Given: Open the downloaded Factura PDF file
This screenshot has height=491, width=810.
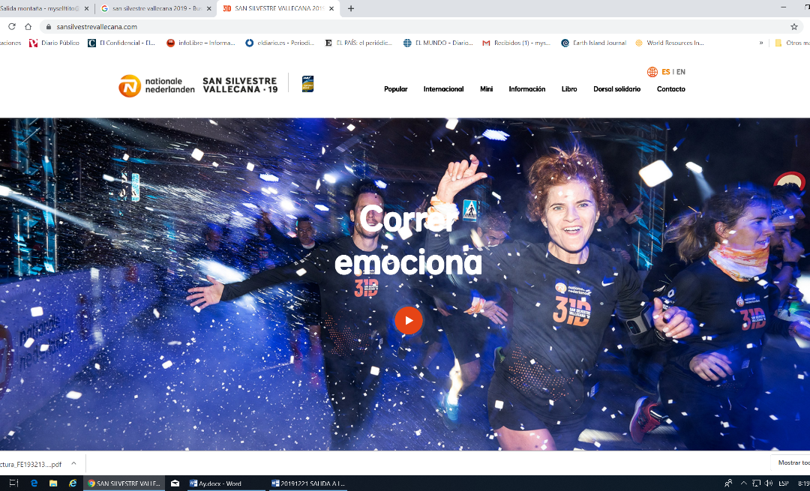Looking at the screenshot, I should tap(30, 464).
